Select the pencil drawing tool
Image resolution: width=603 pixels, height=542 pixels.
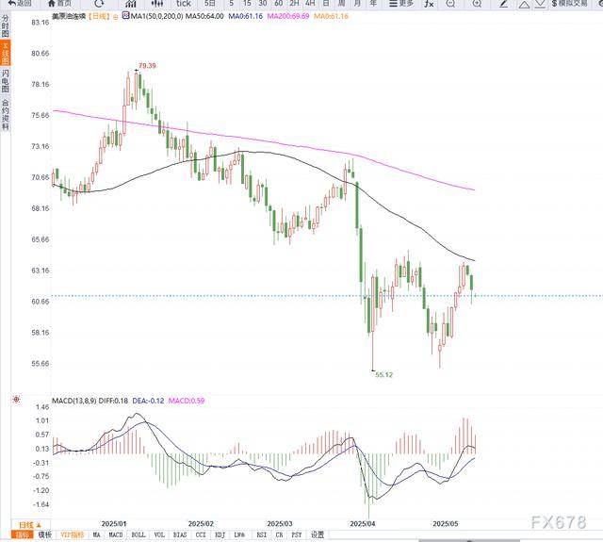click(x=504, y=4)
